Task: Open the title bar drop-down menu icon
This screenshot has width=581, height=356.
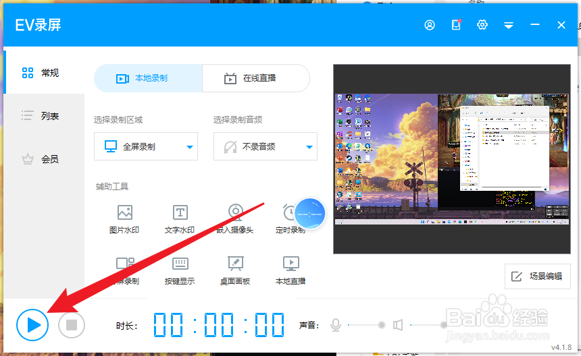Action: [508, 25]
